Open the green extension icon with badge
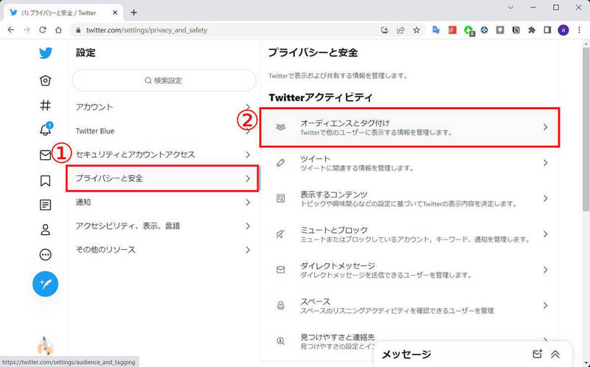590x367 pixels. point(469,30)
